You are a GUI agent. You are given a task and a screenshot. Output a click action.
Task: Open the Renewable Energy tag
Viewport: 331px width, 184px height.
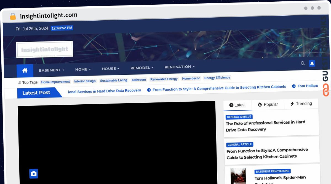164,79
